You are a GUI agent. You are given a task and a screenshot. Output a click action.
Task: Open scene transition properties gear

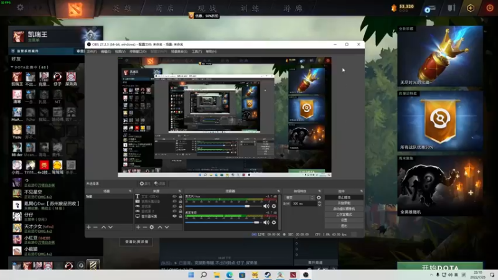click(x=319, y=197)
